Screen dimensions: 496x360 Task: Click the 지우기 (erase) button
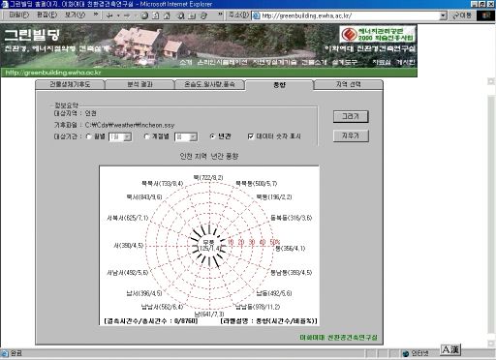coord(351,135)
